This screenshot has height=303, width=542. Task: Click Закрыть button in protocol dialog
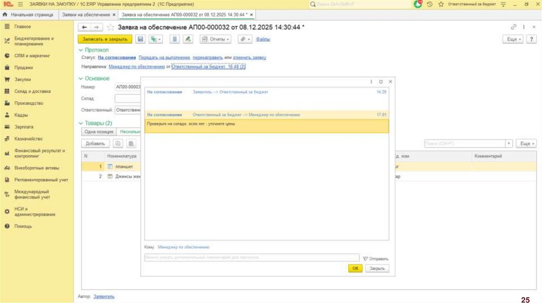click(x=377, y=269)
